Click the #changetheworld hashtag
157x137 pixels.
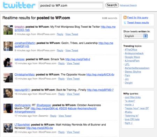[25, 112]
